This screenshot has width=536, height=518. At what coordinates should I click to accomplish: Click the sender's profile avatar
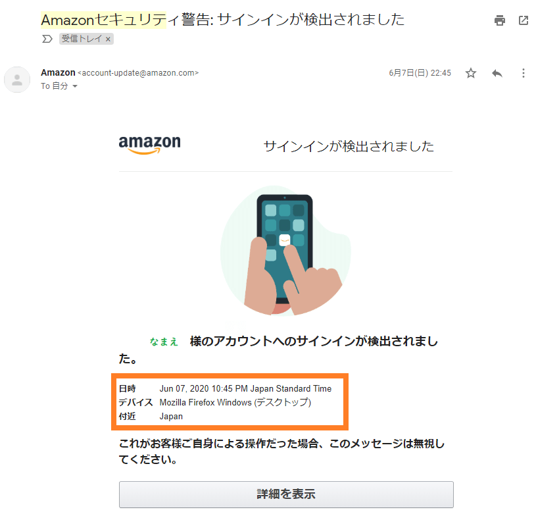click(17, 80)
